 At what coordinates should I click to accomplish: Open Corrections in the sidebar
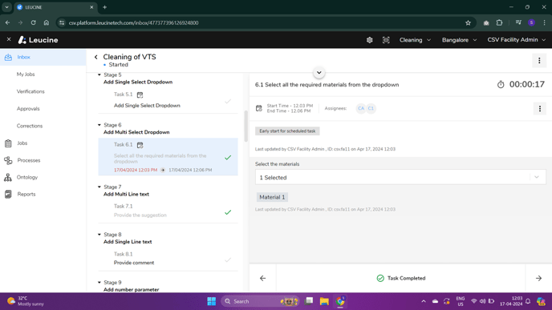coord(30,126)
